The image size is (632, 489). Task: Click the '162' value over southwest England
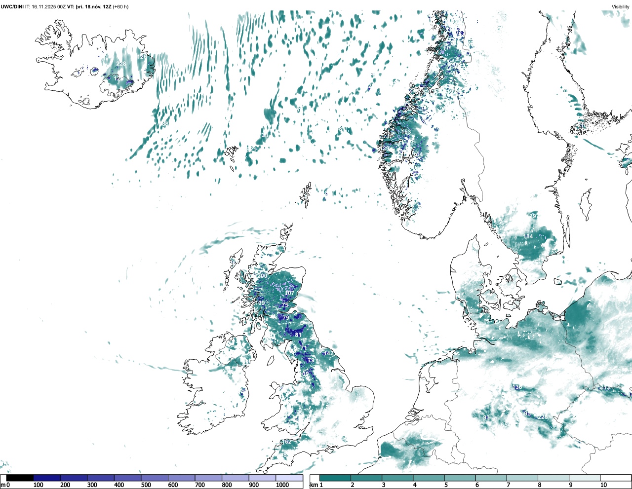pyautogui.click(x=285, y=442)
